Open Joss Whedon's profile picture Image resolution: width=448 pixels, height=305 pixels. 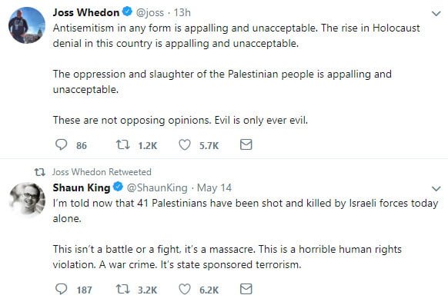(x=27, y=25)
